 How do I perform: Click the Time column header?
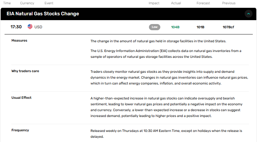click(x=7, y=3)
